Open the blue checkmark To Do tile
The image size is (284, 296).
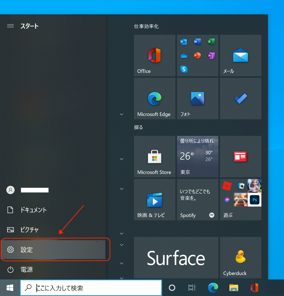[x=241, y=99]
